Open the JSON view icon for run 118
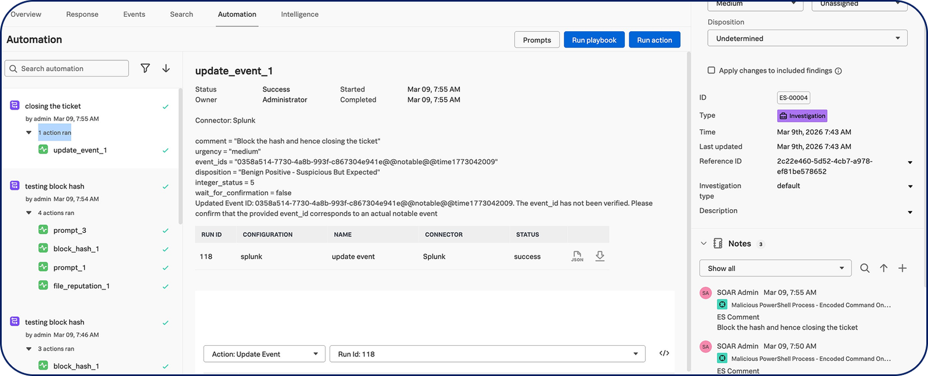The height and width of the screenshot is (376, 928). coord(577,256)
